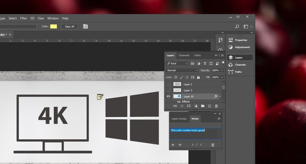Open the Window menu
This screenshot has width=306, height=164.
click(x=53, y=18)
